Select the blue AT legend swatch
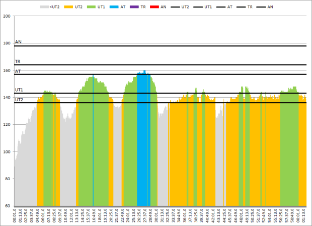This screenshot has height=226, width=312. [x=114, y=7]
